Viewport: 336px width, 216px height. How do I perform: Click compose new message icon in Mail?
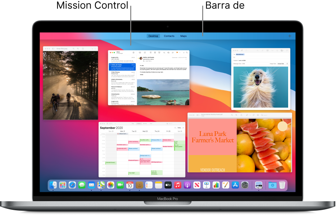tap(145, 52)
